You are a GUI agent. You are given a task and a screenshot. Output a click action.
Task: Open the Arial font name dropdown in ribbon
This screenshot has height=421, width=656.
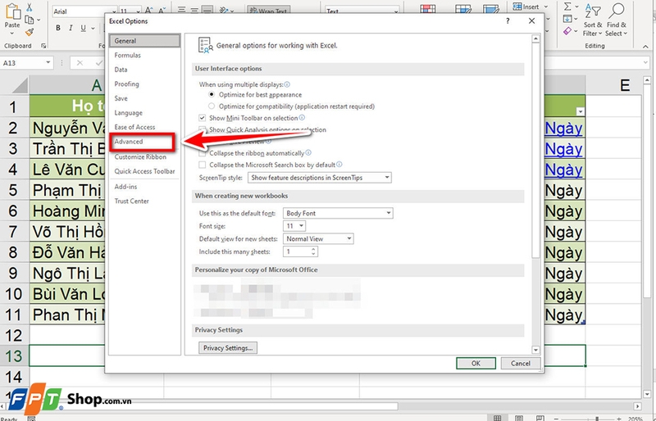click(113, 11)
